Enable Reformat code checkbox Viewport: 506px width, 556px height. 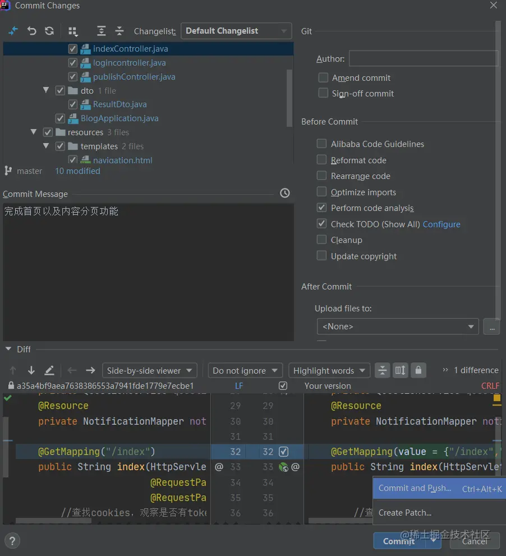tap(321, 159)
